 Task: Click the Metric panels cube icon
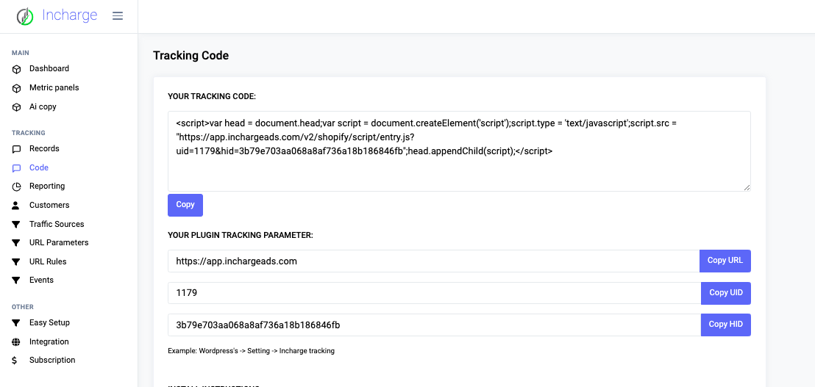click(17, 88)
